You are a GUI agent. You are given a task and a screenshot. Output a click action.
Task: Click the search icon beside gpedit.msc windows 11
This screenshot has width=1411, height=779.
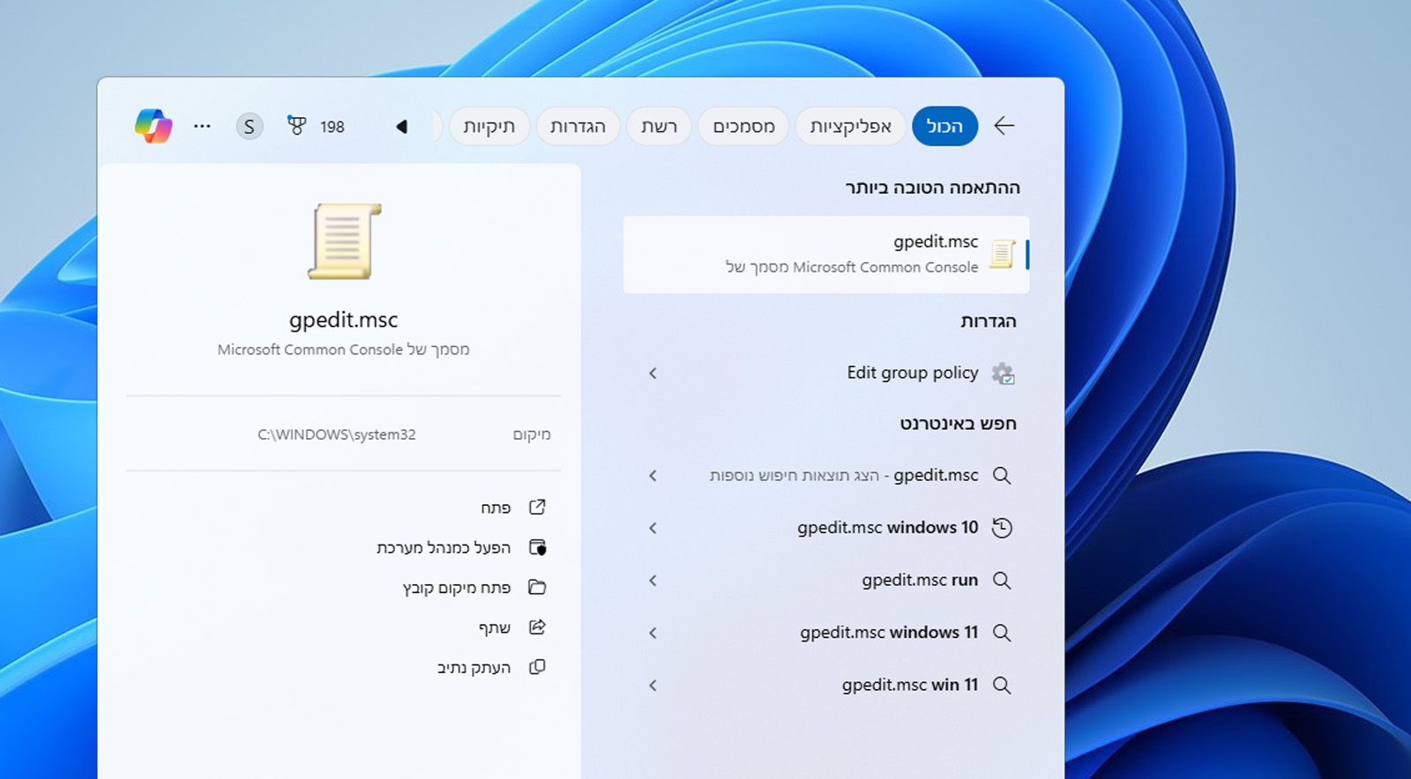point(1002,633)
